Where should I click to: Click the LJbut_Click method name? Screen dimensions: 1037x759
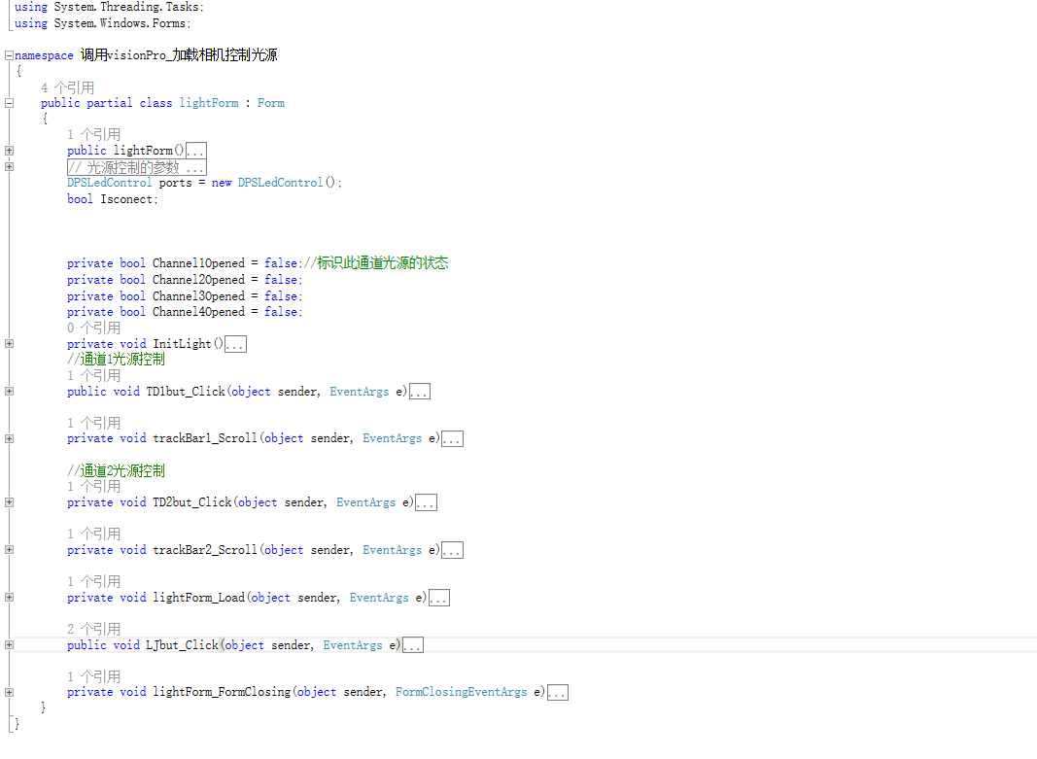coord(182,645)
